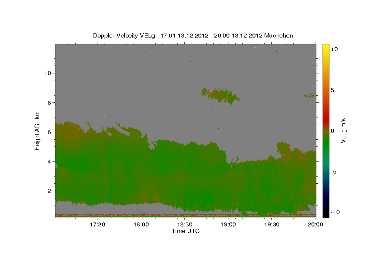Click the plot title "Doppler Velocity VELg"
Viewport: 391px width, 261px height.
125,36
